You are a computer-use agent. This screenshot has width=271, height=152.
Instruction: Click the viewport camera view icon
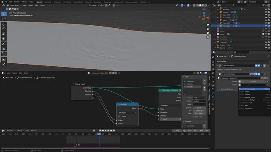coord(207,33)
